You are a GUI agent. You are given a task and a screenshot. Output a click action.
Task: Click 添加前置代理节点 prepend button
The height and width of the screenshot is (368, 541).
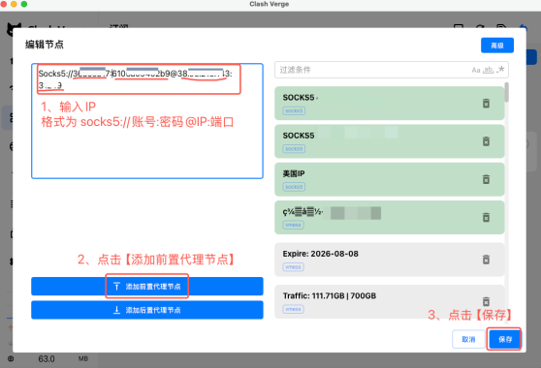[147, 287]
